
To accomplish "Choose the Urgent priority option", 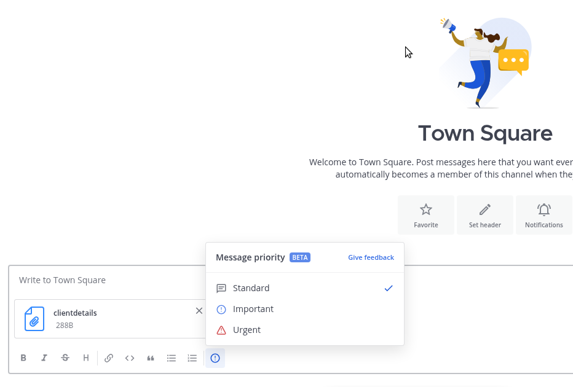I will click(x=247, y=330).
